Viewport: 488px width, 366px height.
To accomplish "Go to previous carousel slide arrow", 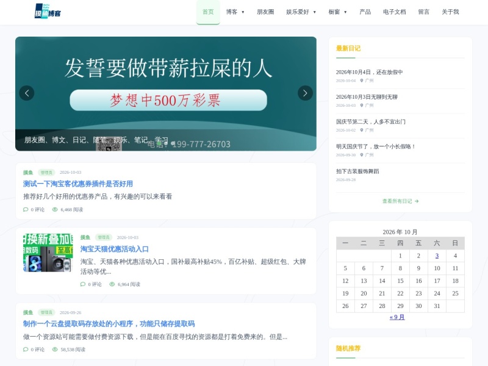I will click(x=27, y=93).
